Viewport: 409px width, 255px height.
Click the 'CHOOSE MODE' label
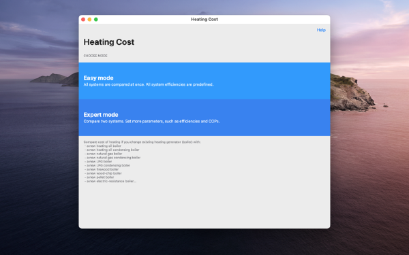(95, 56)
